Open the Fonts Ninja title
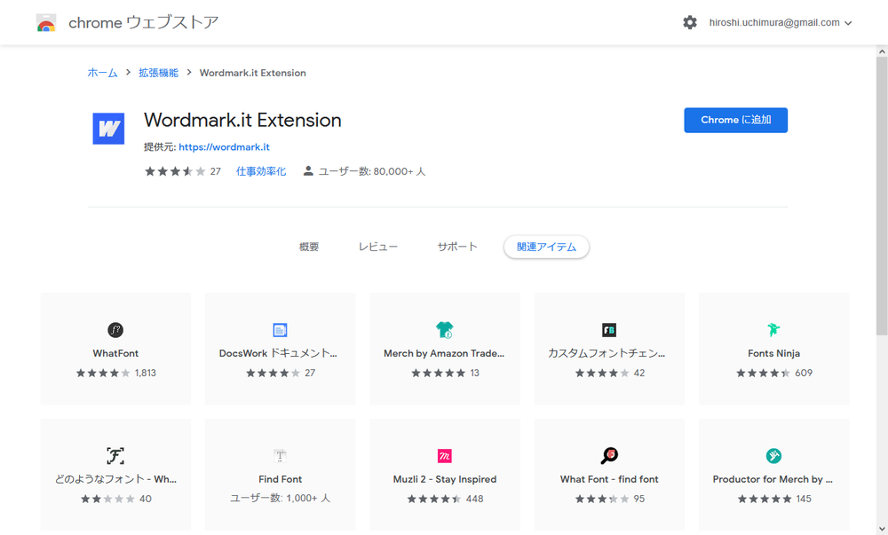 (773, 353)
